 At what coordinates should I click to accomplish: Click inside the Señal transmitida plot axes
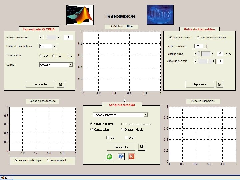pos(122,61)
